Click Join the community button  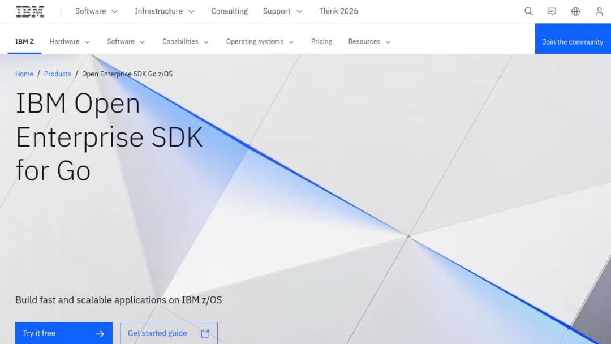point(573,38)
